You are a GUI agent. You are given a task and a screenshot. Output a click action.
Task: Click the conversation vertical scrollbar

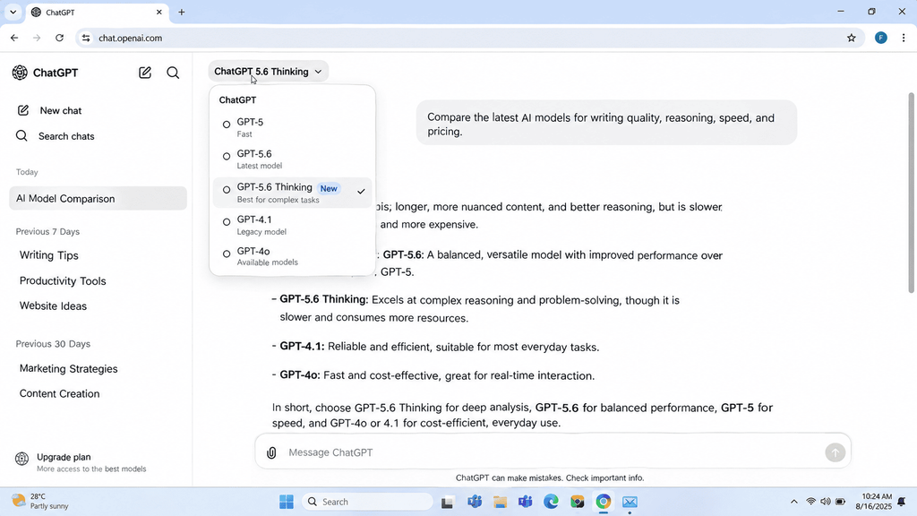pyautogui.click(x=911, y=193)
